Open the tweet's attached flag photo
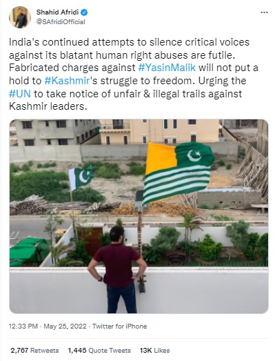Screen dimensions: 275x361 click(x=139, y=216)
